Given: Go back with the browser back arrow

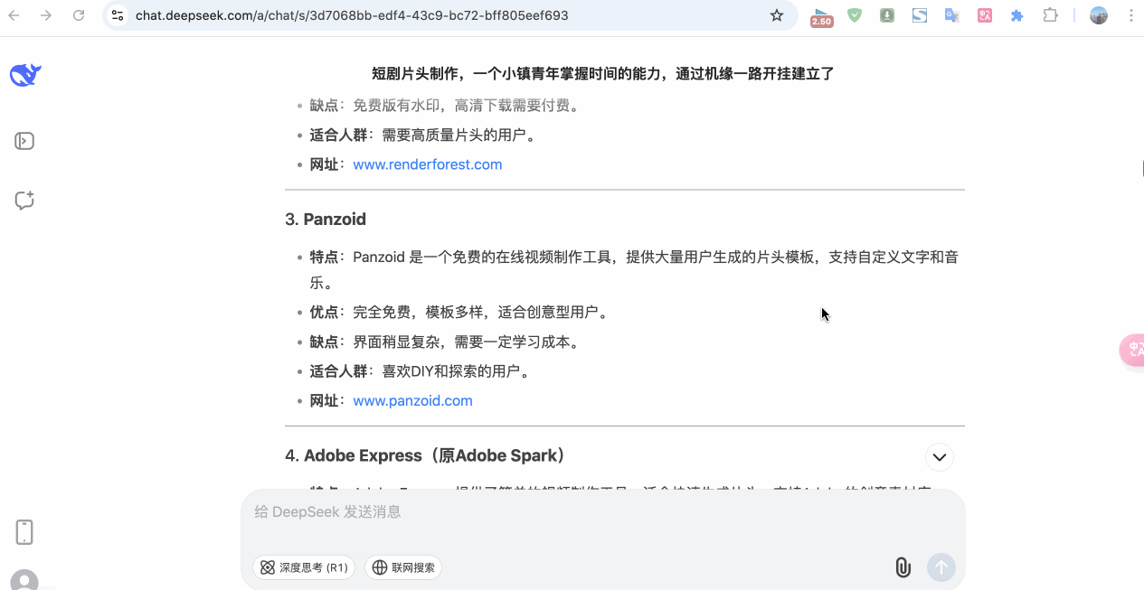Looking at the screenshot, I should [14, 15].
